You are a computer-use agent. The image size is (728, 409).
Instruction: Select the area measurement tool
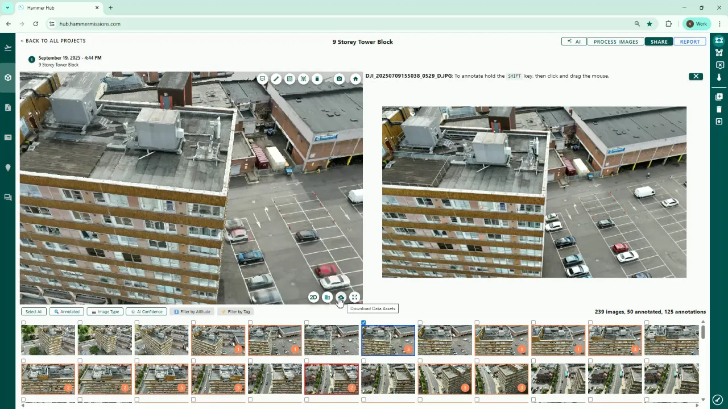(x=289, y=79)
